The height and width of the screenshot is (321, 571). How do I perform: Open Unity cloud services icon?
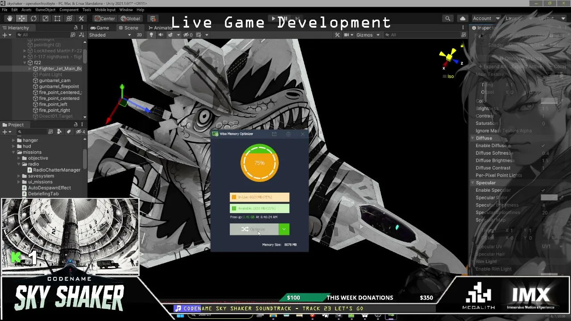tap(463, 18)
